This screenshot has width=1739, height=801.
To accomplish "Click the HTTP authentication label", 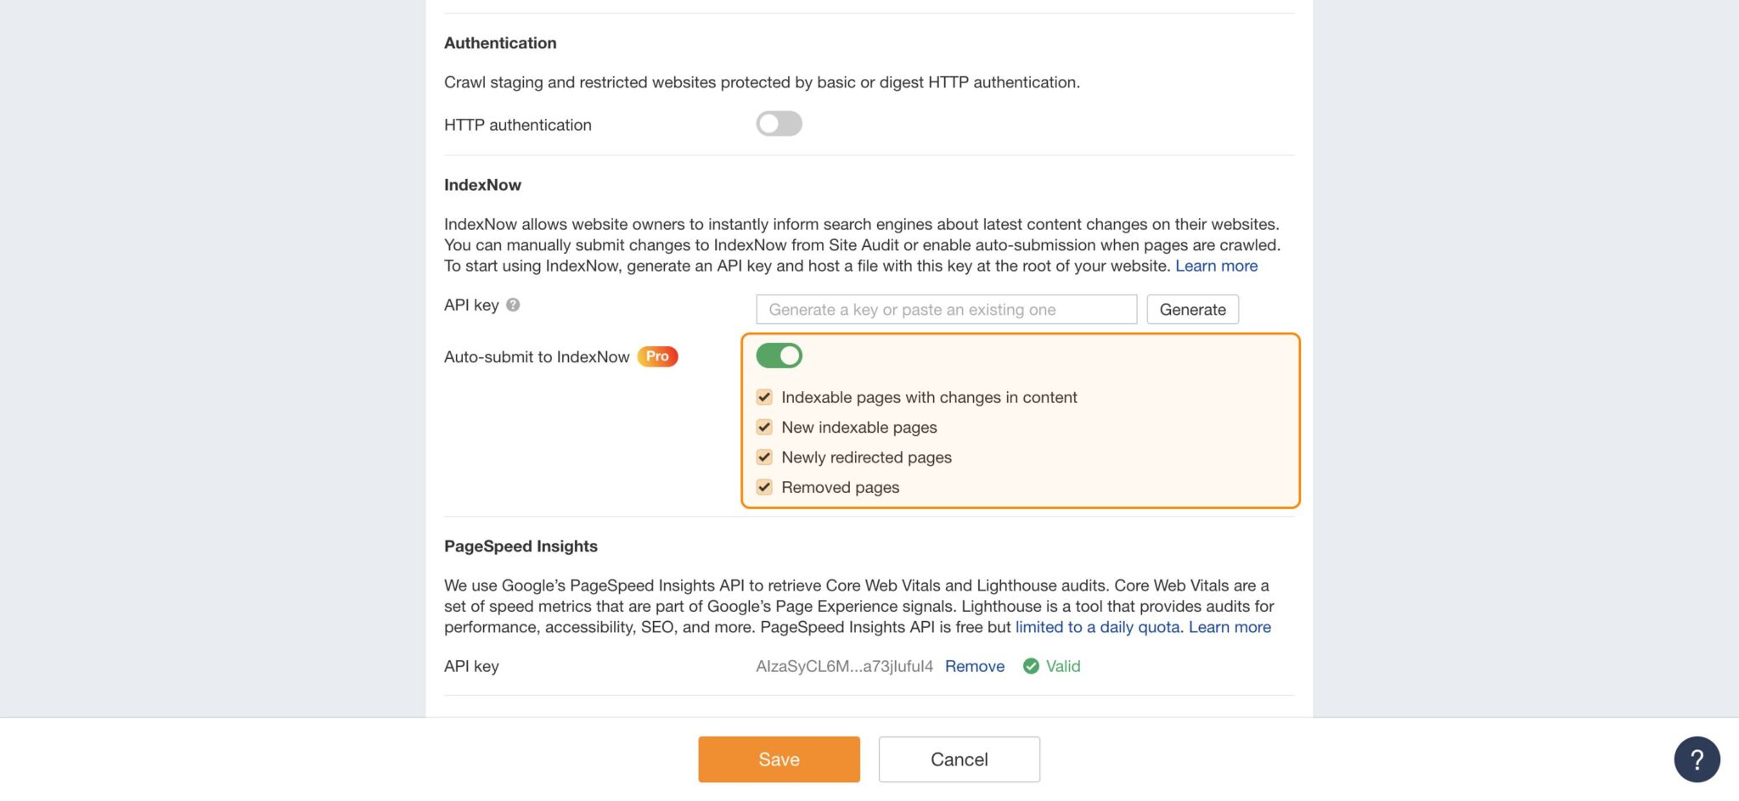I will (x=517, y=124).
